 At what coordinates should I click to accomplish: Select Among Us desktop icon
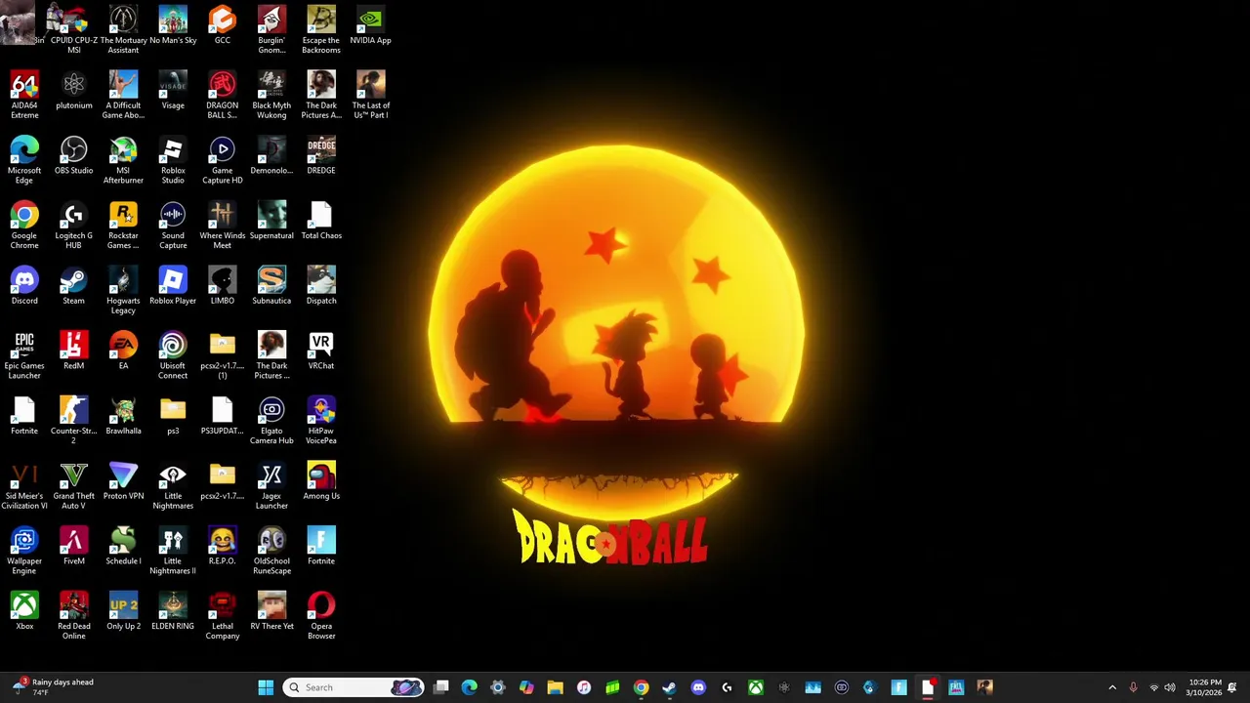coord(321,482)
